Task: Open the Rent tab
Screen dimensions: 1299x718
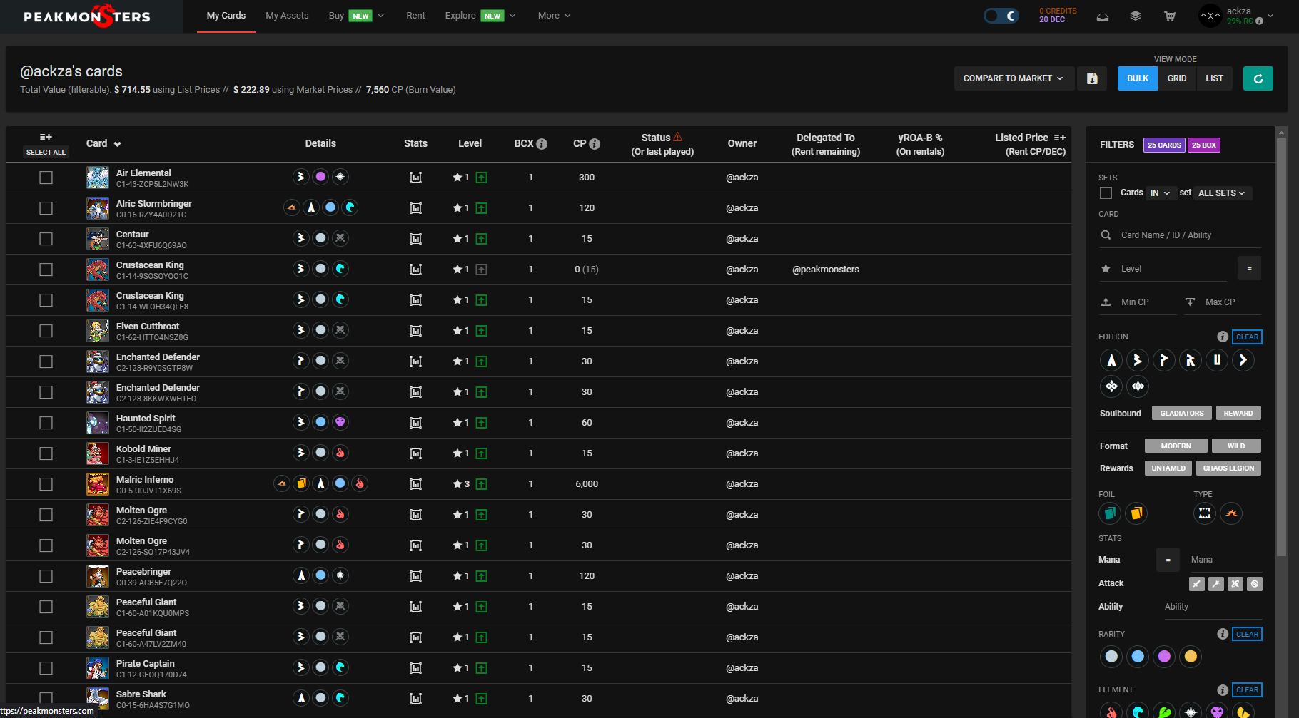Action: click(415, 16)
